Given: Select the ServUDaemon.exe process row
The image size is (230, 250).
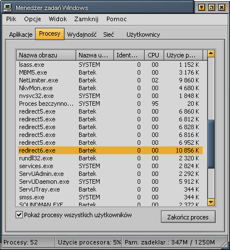Looking at the screenshot, I should (110, 182).
